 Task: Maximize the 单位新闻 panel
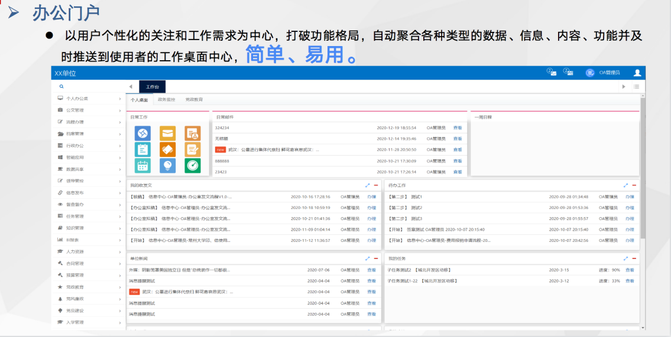click(367, 259)
